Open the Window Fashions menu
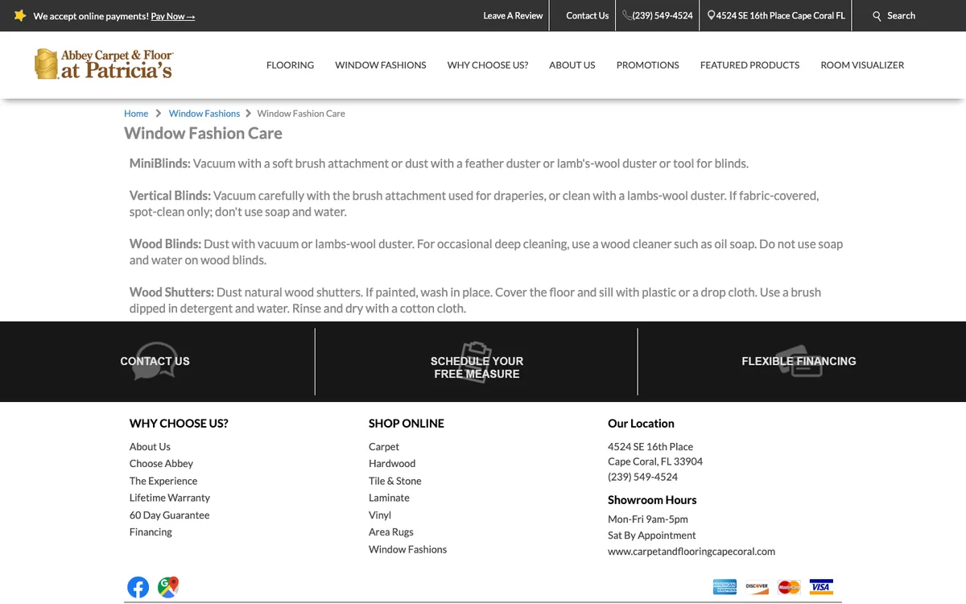This screenshot has height=604, width=966. [x=381, y=65]
